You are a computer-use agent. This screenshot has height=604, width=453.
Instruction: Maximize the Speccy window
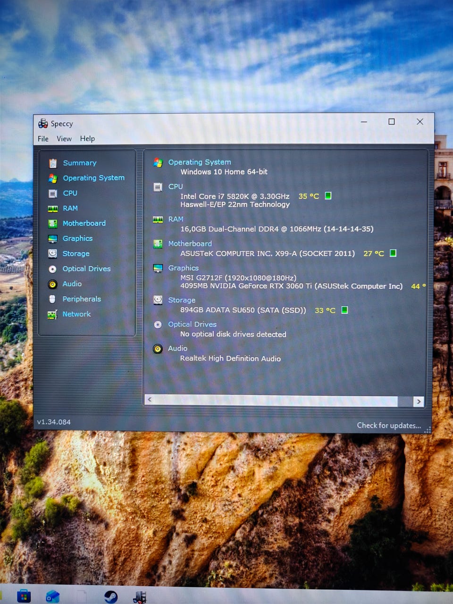click(391, 122)
